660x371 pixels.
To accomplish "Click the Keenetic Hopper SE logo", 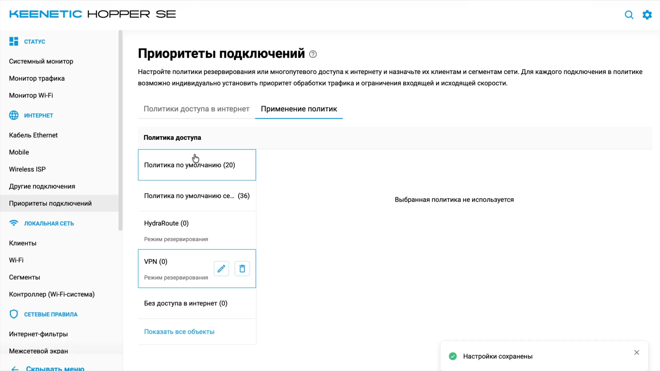I will [x=92, y=14].
